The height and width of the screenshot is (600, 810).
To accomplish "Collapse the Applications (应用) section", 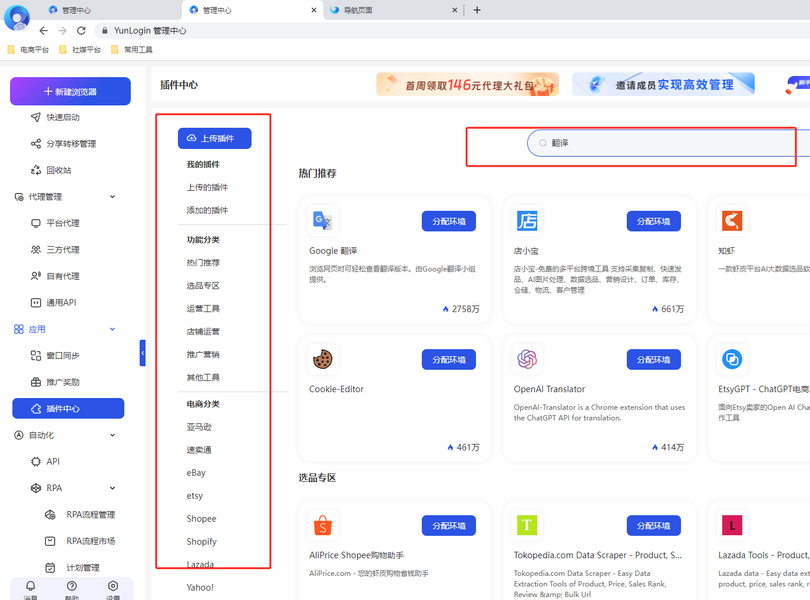I will (x=113, y=329).
